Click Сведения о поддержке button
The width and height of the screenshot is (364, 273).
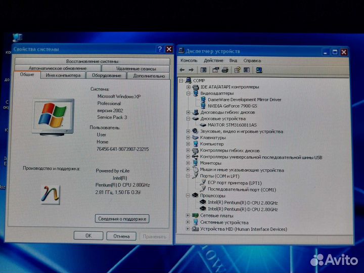click(x=122, y=219)
